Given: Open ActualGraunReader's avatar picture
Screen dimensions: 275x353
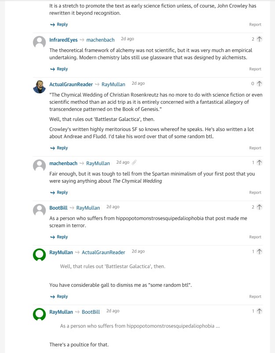Looking at the screenshot, I should click(x=40, y=86).
